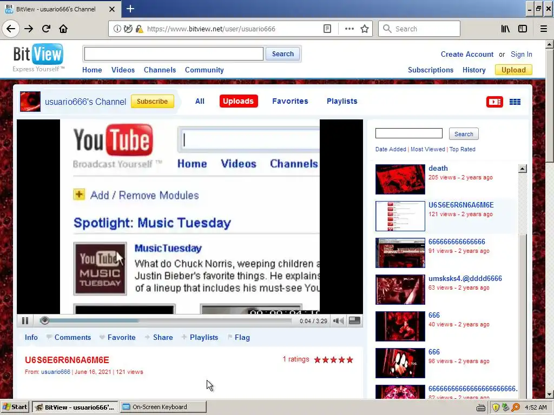This screenshot has width=554, height=415.
Task: Reload the current page
Action: (x=46, y=29)
